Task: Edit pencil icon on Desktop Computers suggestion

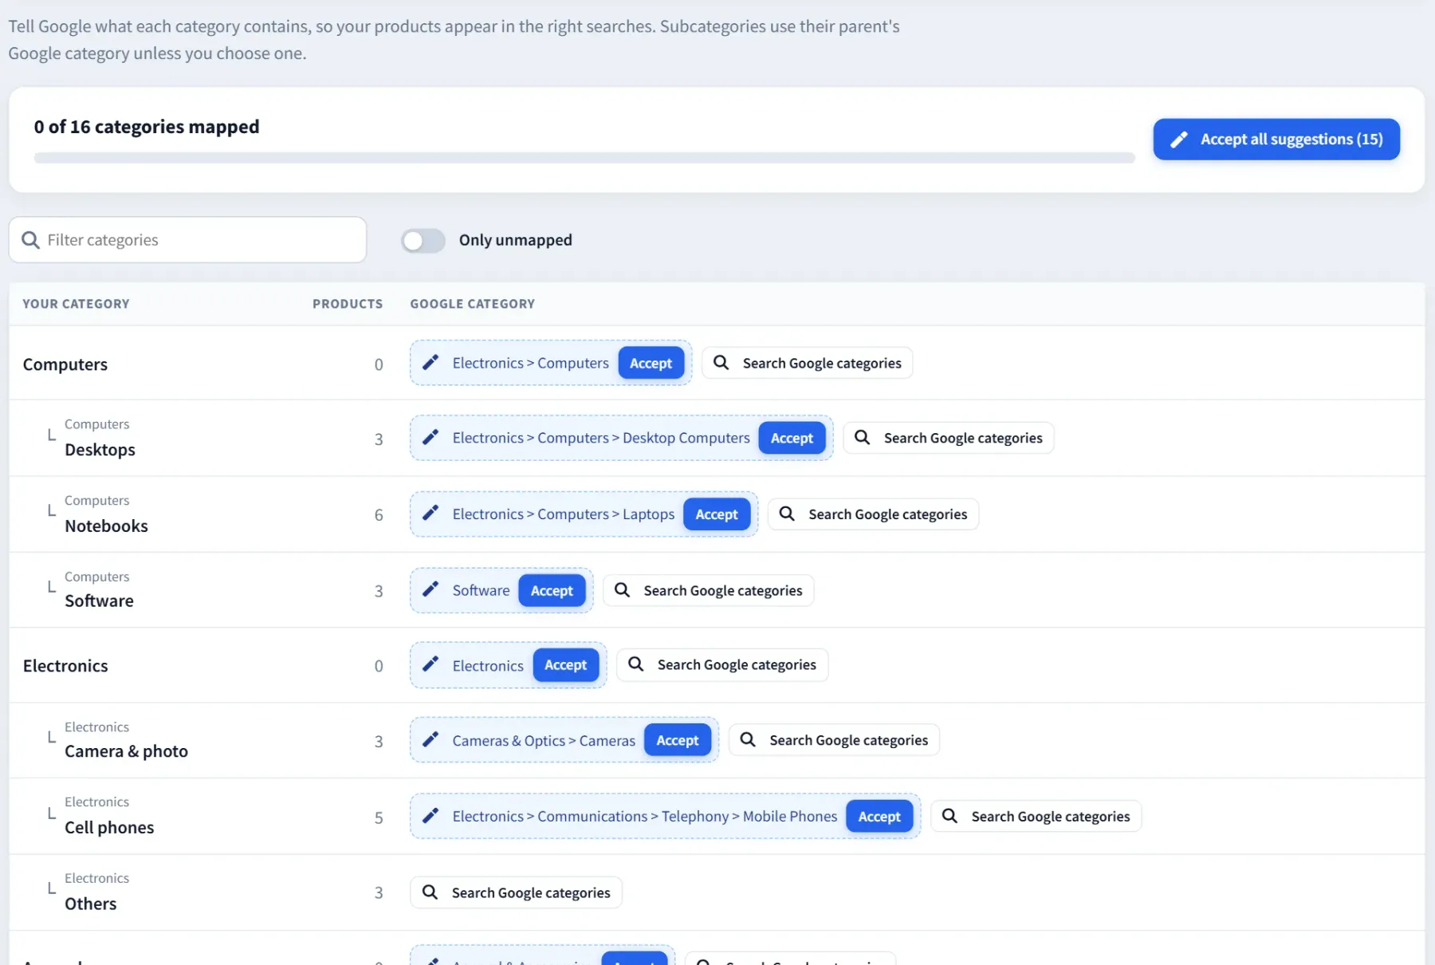Action: tap(431, 438)
